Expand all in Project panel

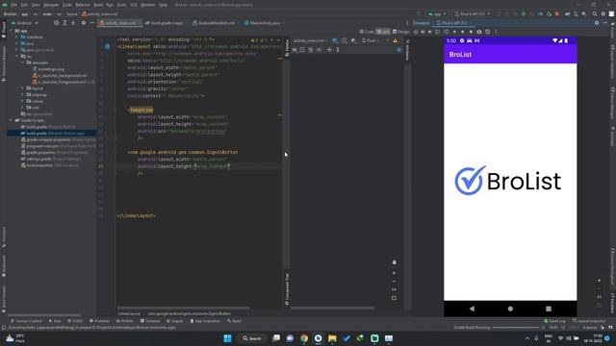pos(64,23)
